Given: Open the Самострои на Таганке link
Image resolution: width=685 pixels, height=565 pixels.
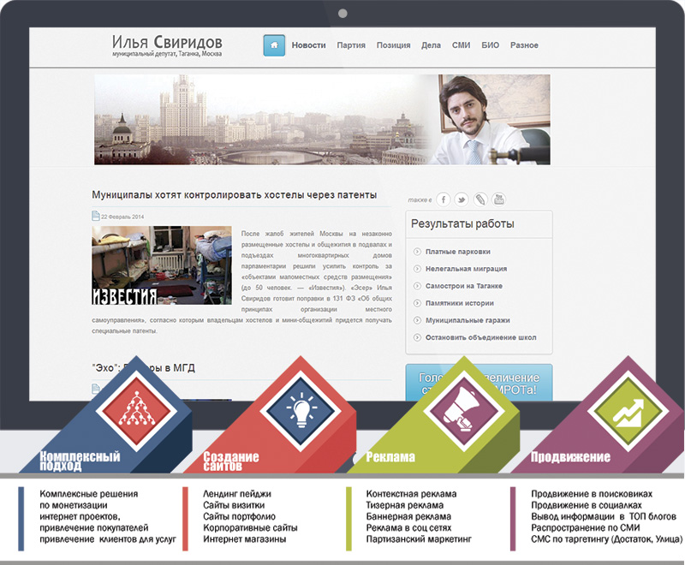Looking at the screenshot, I should tap(464, 286).
